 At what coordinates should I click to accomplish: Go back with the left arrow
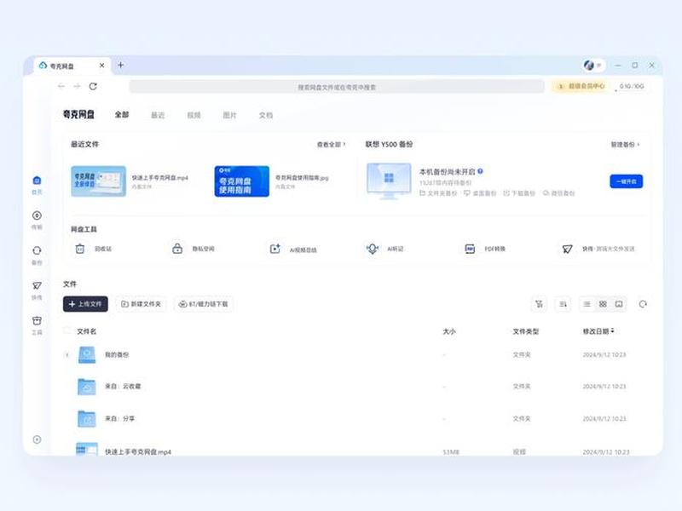click(x=61, y=87)
